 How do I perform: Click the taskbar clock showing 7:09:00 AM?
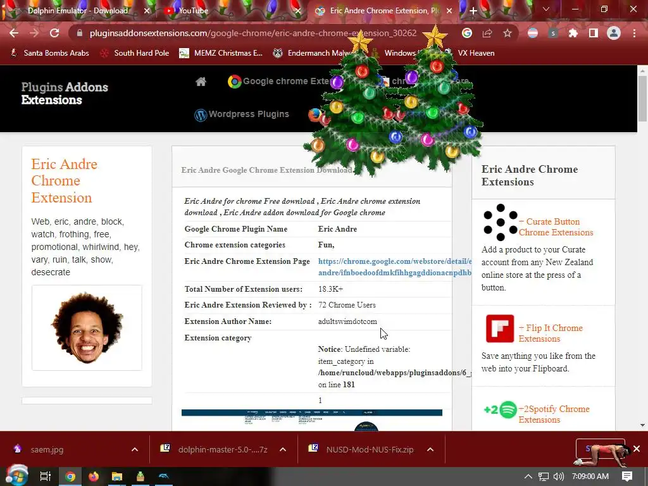(x=590, y=477)
